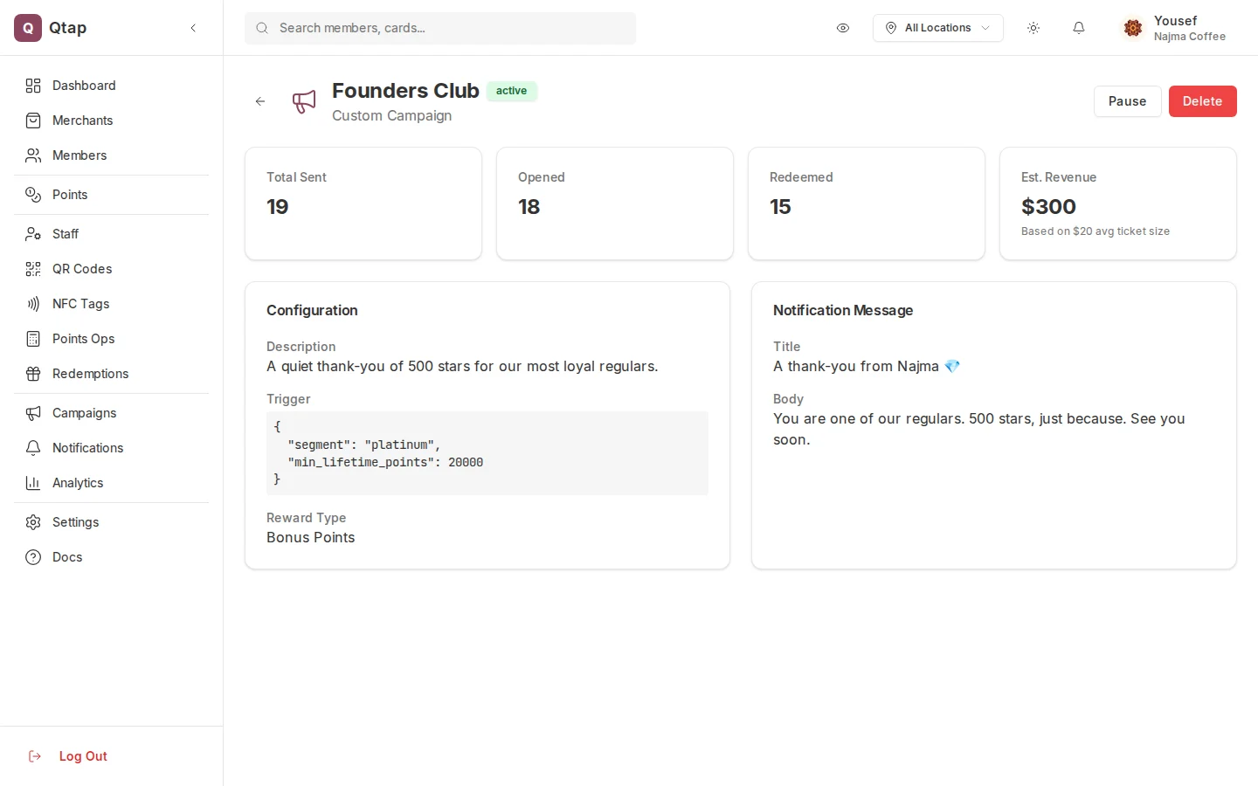
Task: Click the Notifications bell sidebar icon
Action: (x=33, y=448)
